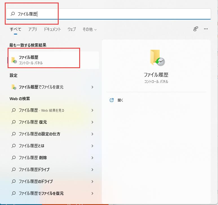This screenshot has width=218, height=205.
Task: Click the File History icon in best match
Action: 14,60
